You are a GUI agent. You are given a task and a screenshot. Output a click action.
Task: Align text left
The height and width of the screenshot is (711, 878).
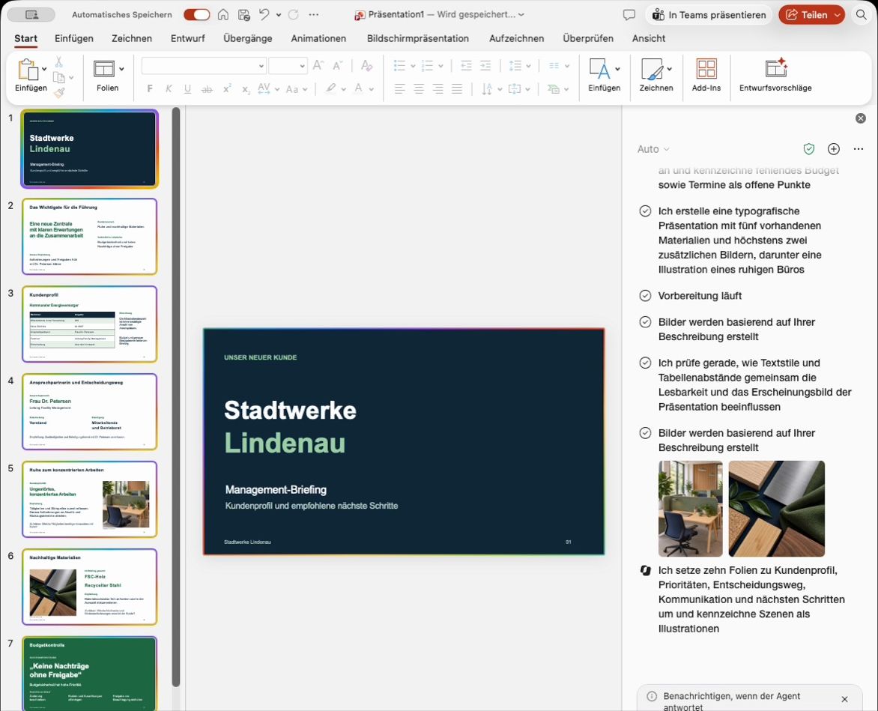click(x=399, y=88)
